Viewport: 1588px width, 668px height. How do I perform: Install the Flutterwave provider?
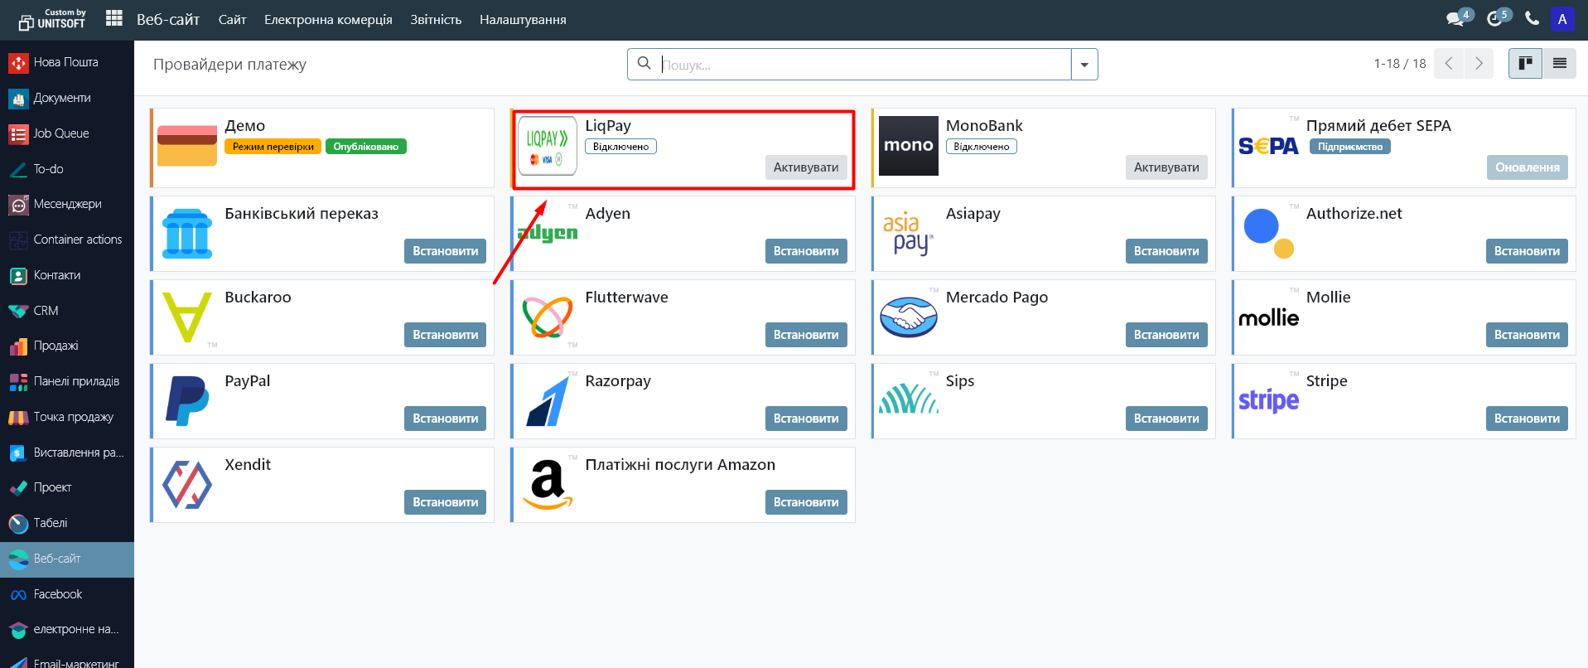coord(806,335)
